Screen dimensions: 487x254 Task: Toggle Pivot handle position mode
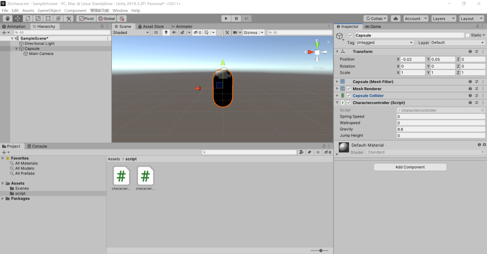pyautogui.click(x=86, y=18)
